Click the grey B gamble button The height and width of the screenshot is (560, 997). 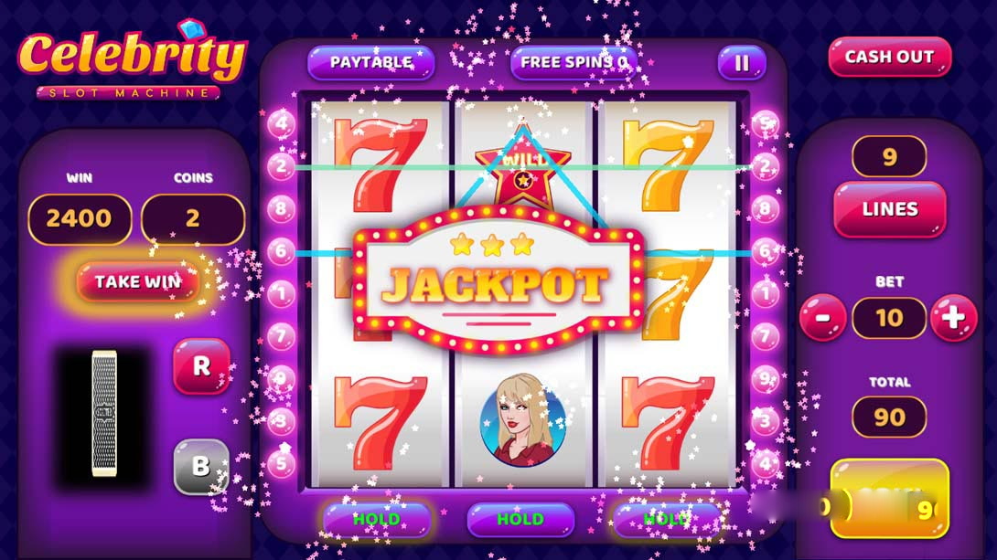(201, 467)
